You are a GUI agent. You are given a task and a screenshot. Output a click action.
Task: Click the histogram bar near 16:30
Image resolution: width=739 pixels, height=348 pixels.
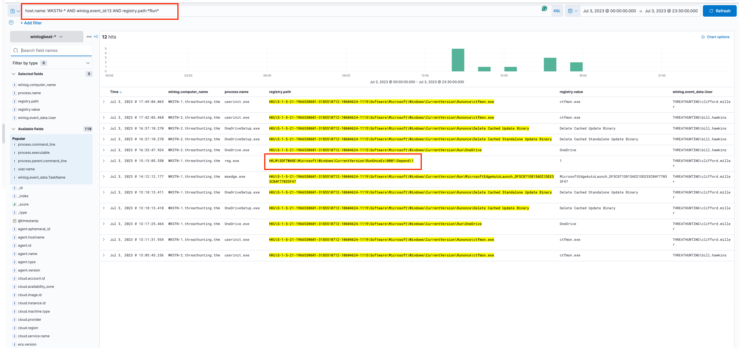[550, 64]
